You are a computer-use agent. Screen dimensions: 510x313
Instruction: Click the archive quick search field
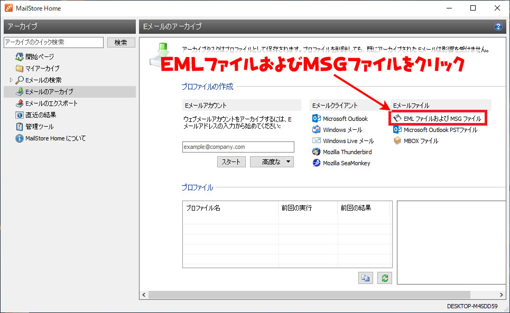coord(54,42)
